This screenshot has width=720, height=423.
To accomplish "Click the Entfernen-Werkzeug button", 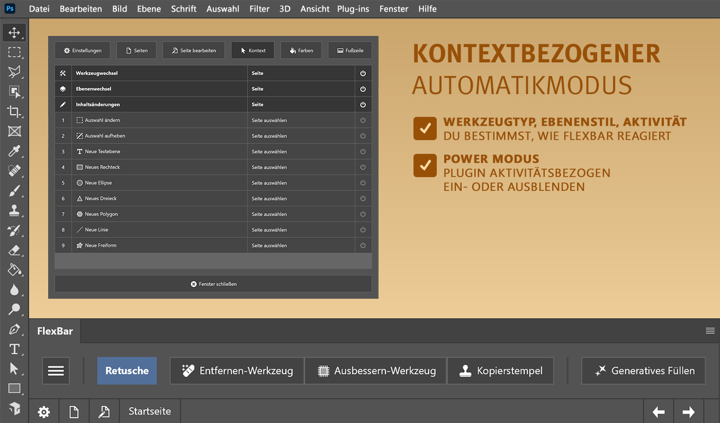I will point(237,371).
